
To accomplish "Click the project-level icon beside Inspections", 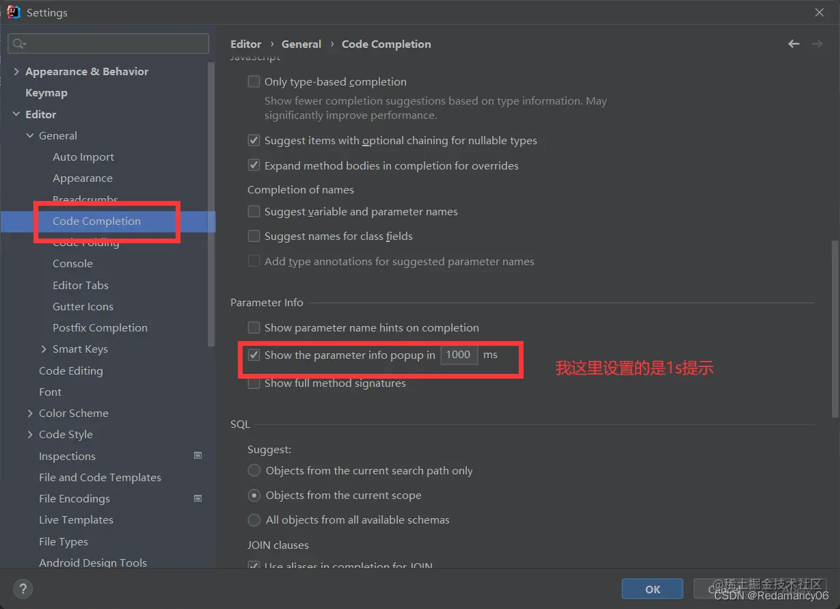I will pyautogui.click(x=198, y=455).
